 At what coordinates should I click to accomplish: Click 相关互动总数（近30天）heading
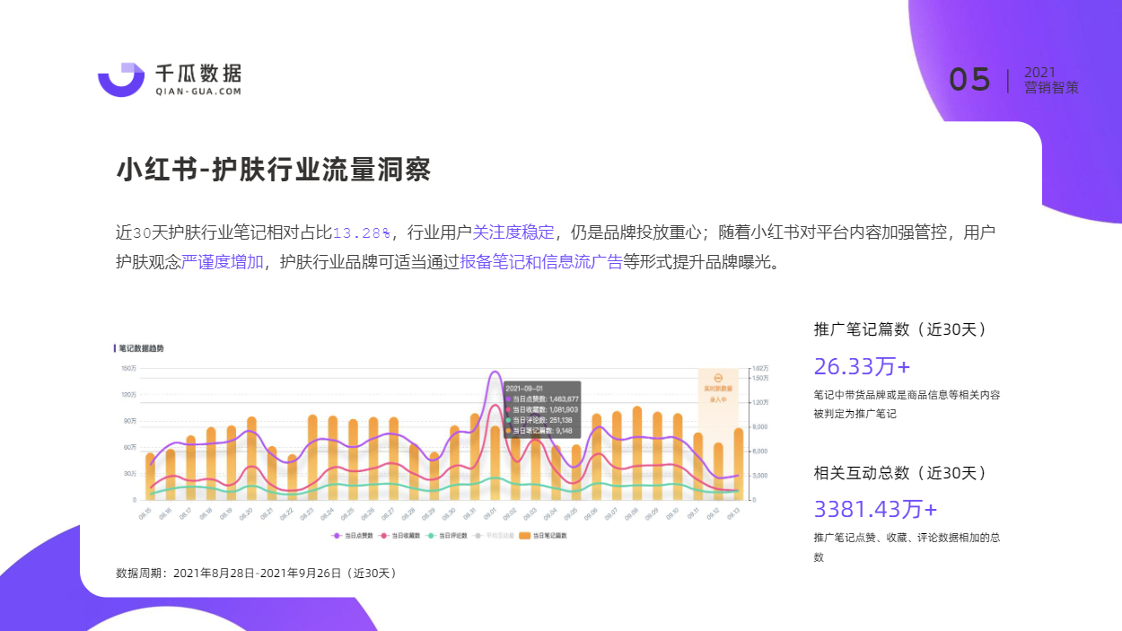pyautogui.click(x=902, y=472)
